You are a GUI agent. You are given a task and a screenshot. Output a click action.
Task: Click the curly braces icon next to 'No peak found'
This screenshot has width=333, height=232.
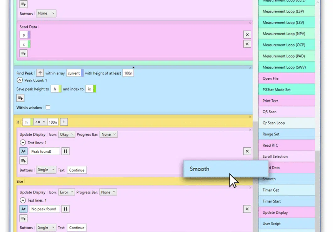65,209
